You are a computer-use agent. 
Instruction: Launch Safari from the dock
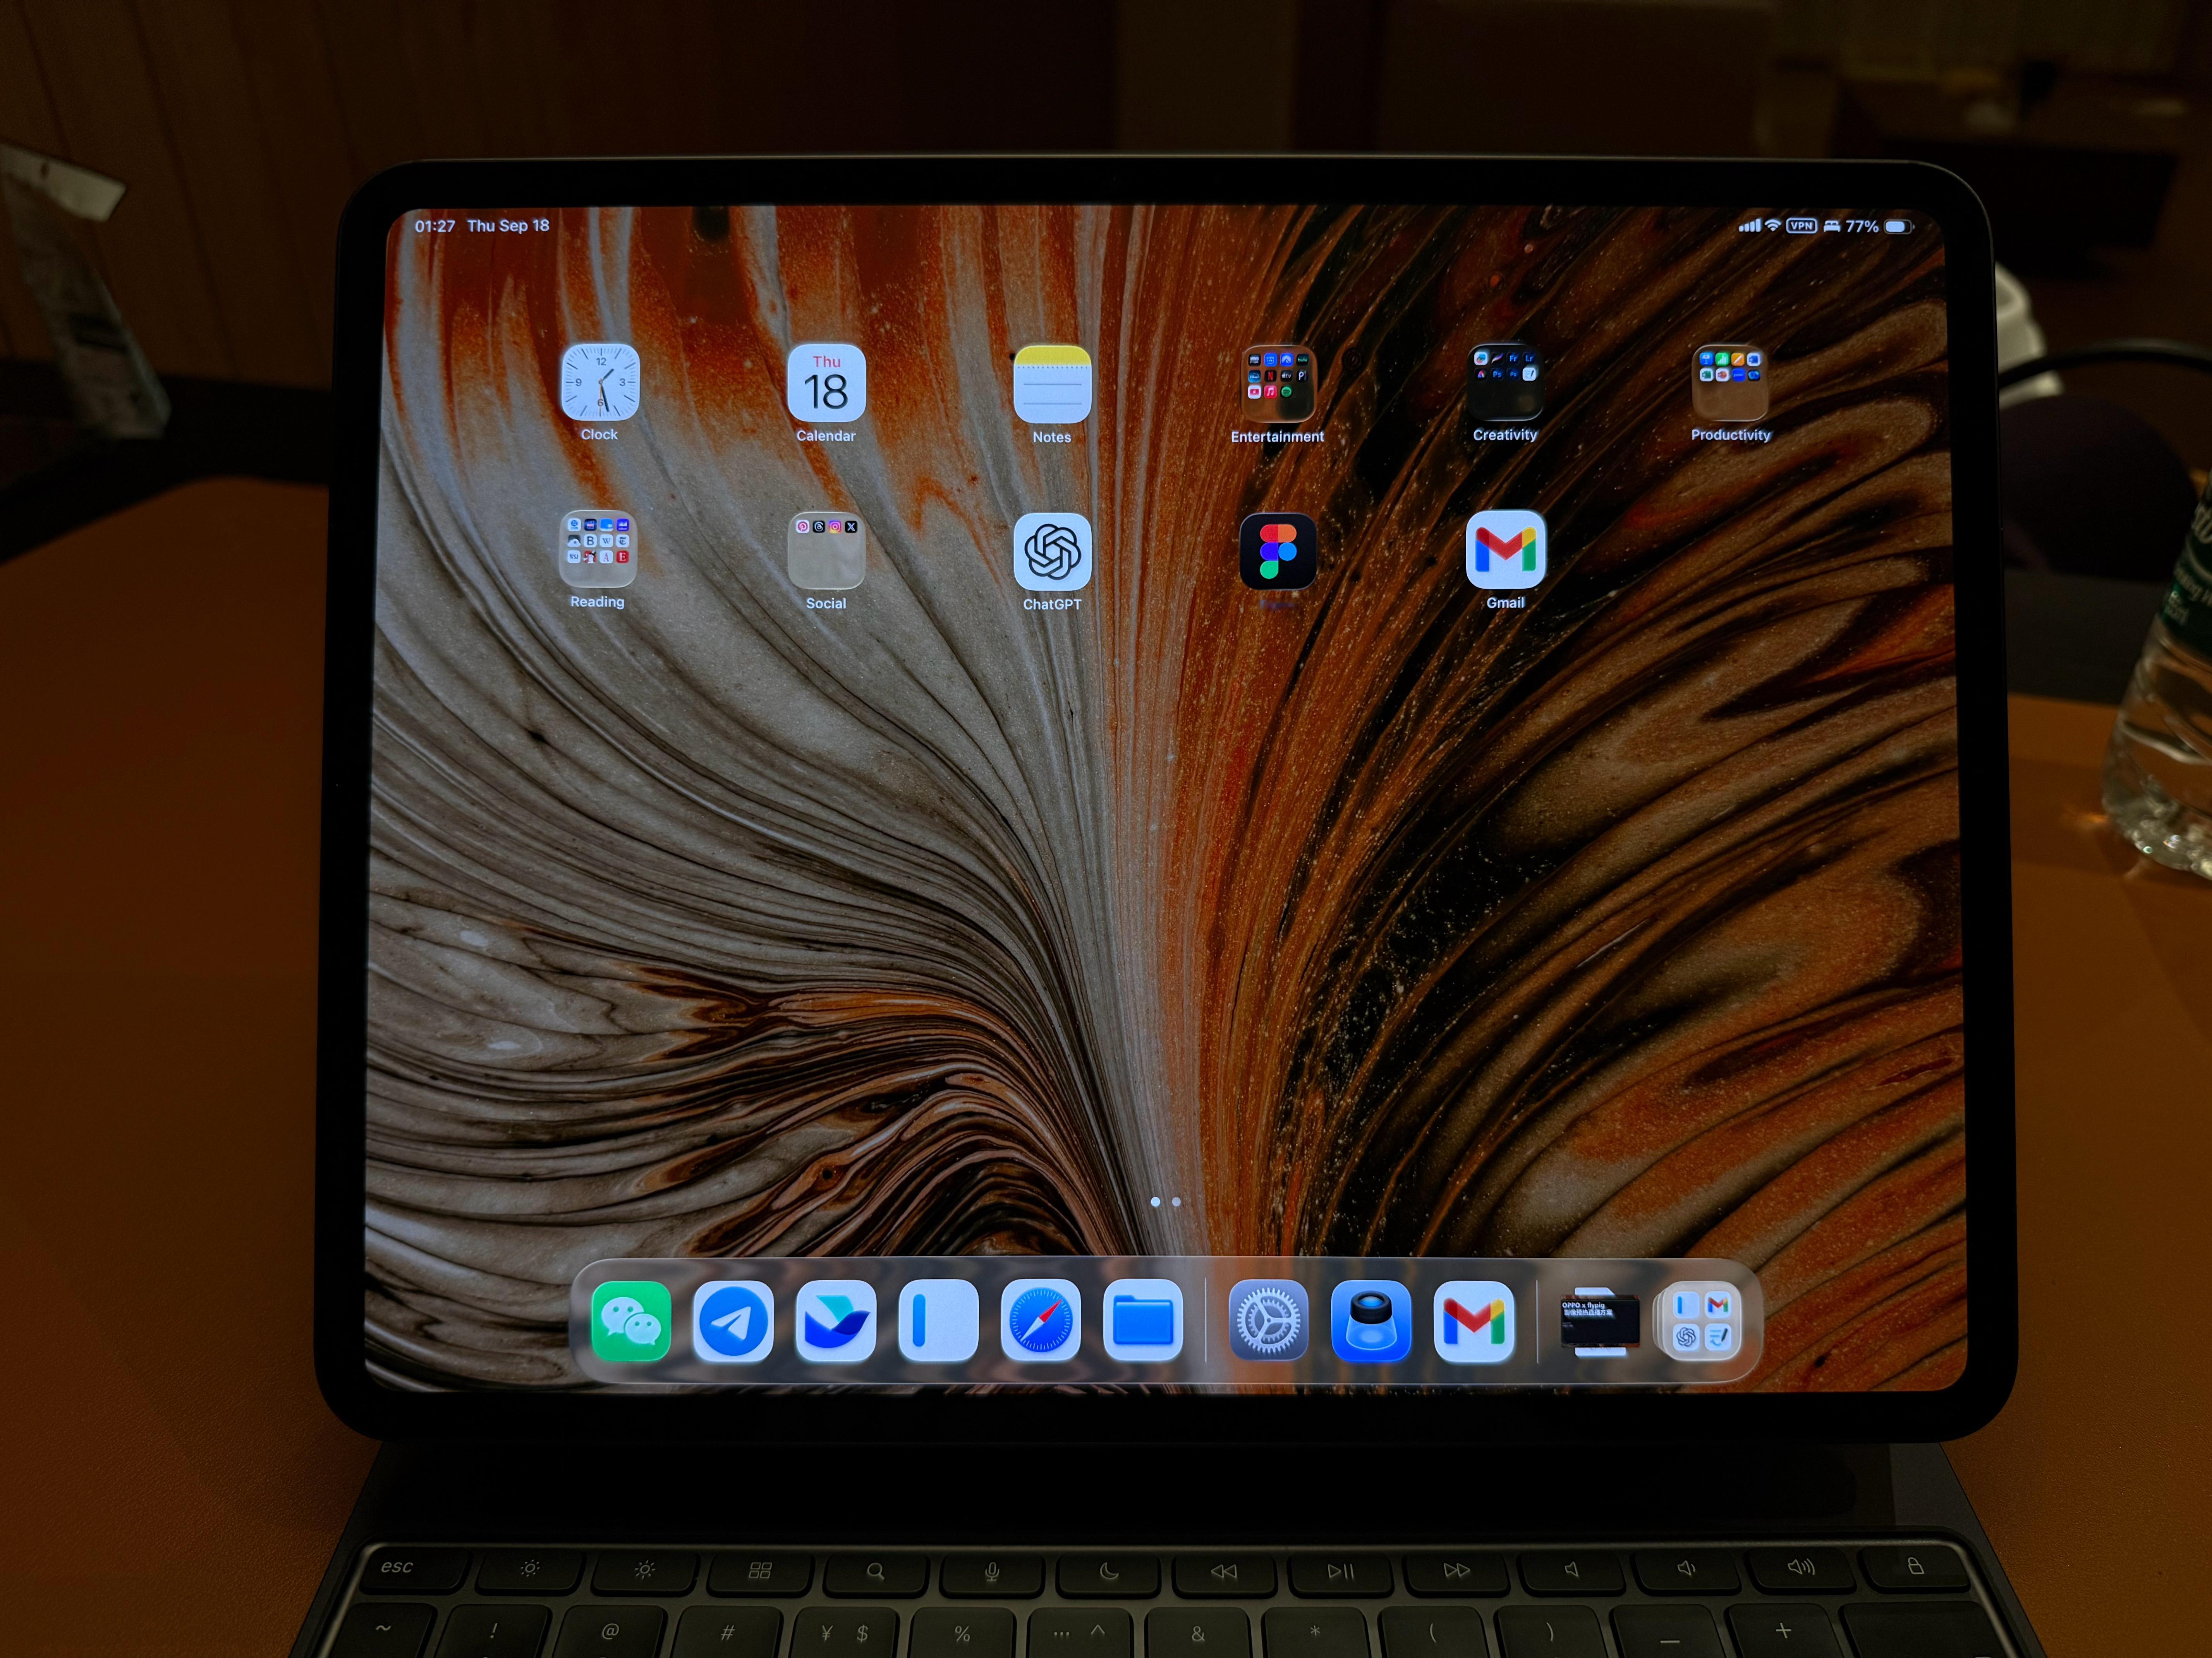(1041, 1320)
